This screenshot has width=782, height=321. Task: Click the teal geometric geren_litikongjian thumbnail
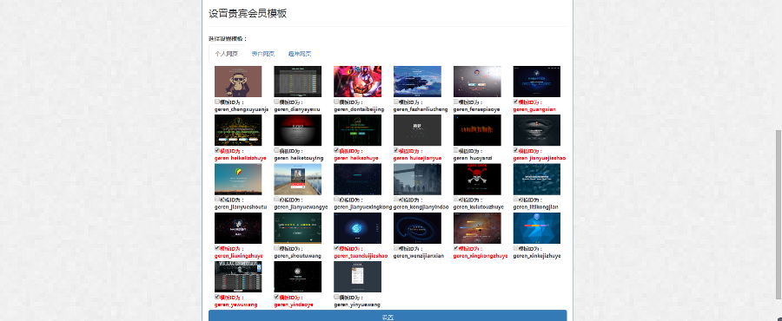click(537, 180)
